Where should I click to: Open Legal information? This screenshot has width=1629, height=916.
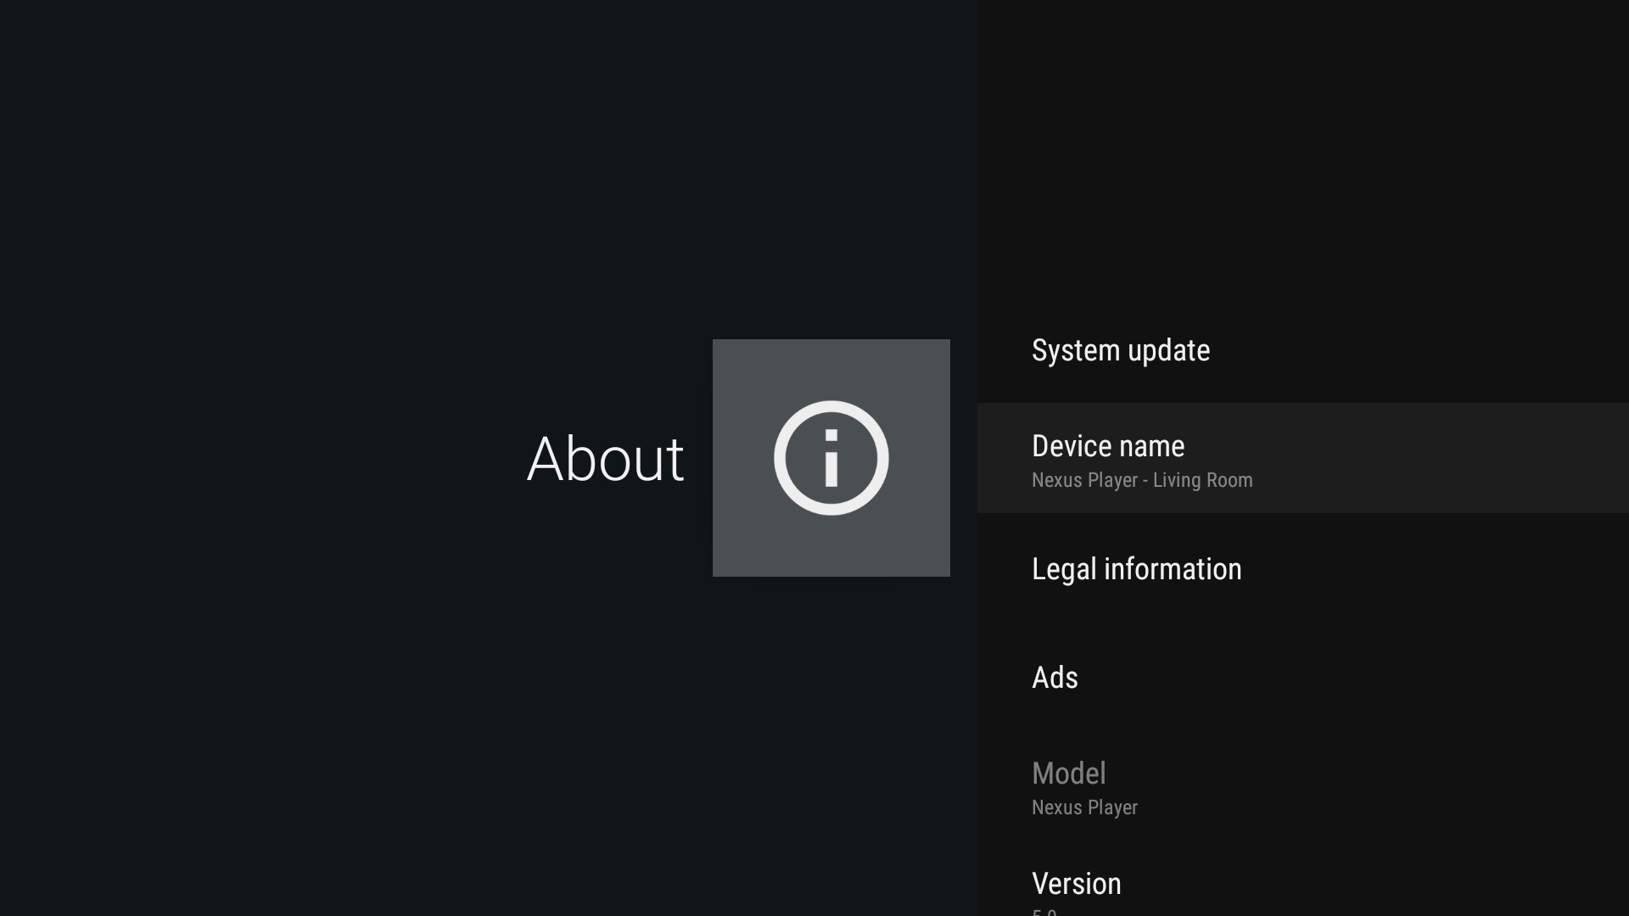pos(1136,569)
